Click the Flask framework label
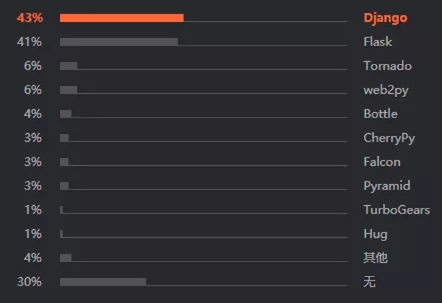Screen dimensions: 442x303 click(377, 41)
